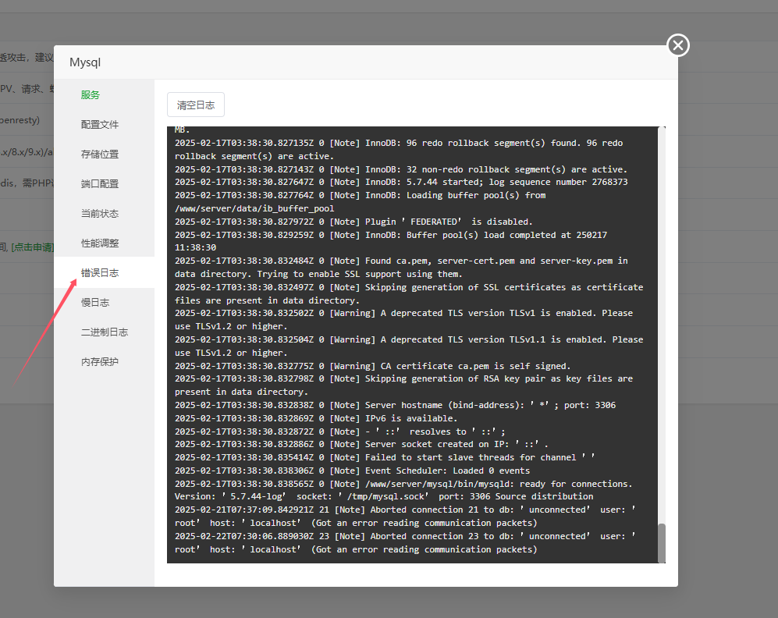Click the 'Aborted connection 21' log entry
The height and width of the screenshot is (618, 778).
[x=405, y=517]
